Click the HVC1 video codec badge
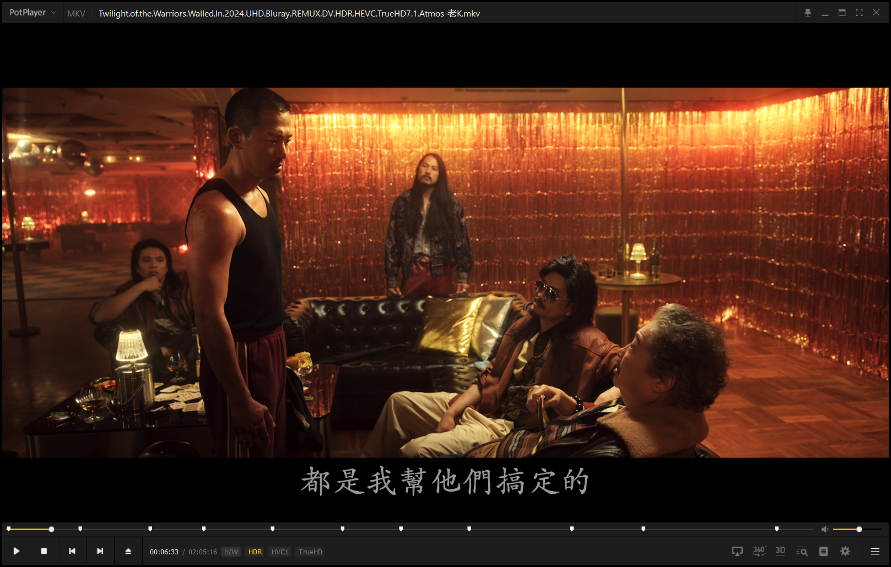Image resolution: width=891 pixels, height=567 pixels. point(280,552)
